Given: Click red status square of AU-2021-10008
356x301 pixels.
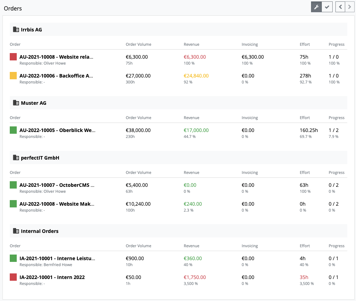Looking at the screenshot, I should click(13, 57).
